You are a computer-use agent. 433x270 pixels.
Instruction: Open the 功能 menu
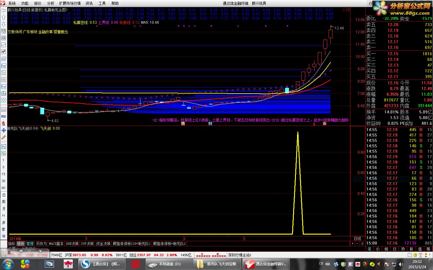[25, 3]
